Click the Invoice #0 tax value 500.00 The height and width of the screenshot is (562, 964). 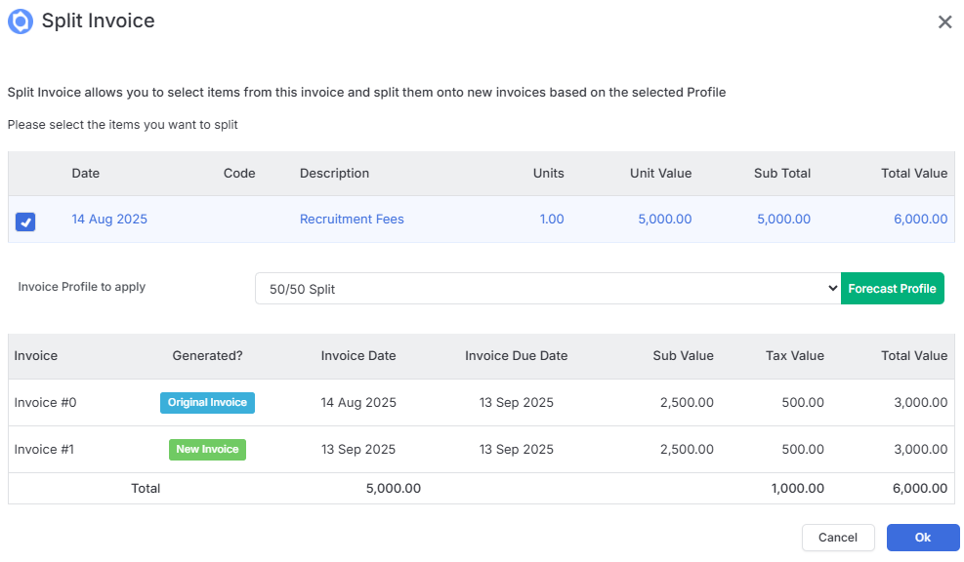pos(803,402)
